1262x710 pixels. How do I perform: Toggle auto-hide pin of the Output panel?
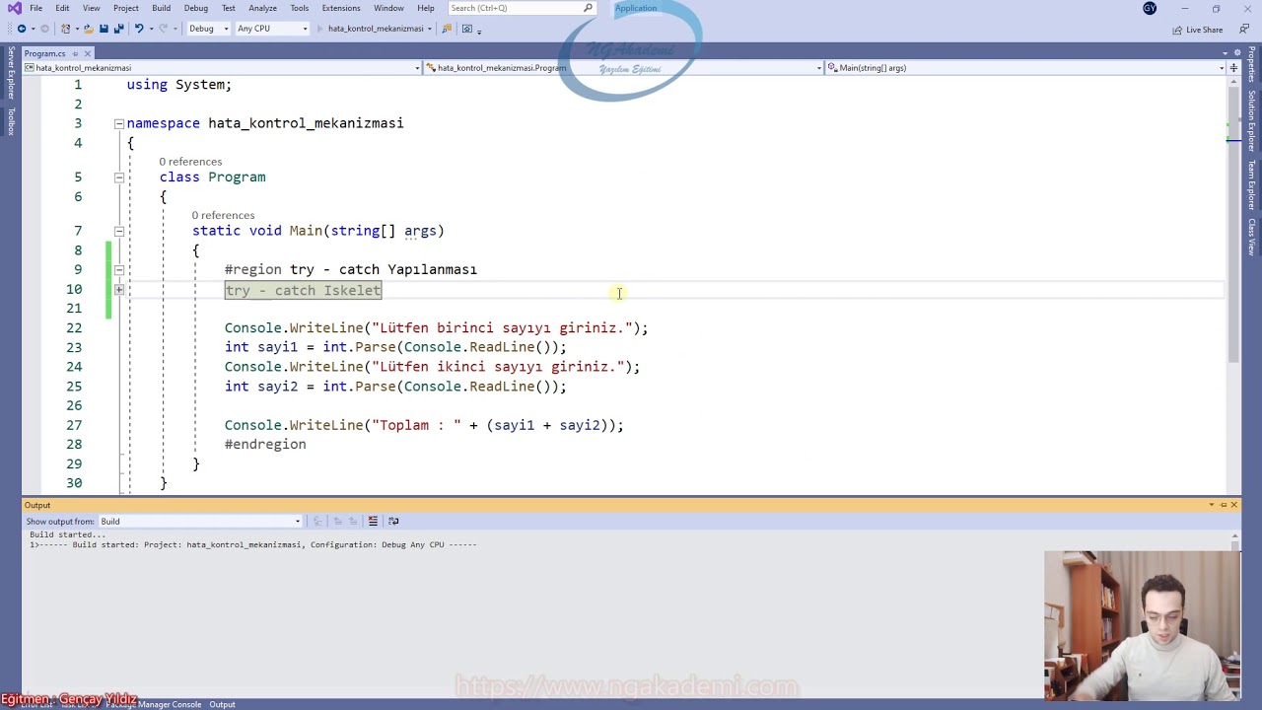point(1223,505)
